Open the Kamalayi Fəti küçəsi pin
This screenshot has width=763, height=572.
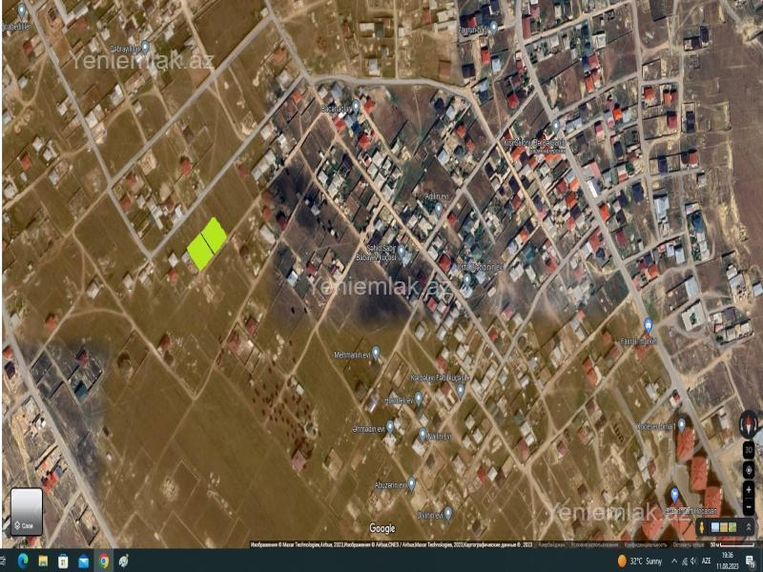point(461,390)
